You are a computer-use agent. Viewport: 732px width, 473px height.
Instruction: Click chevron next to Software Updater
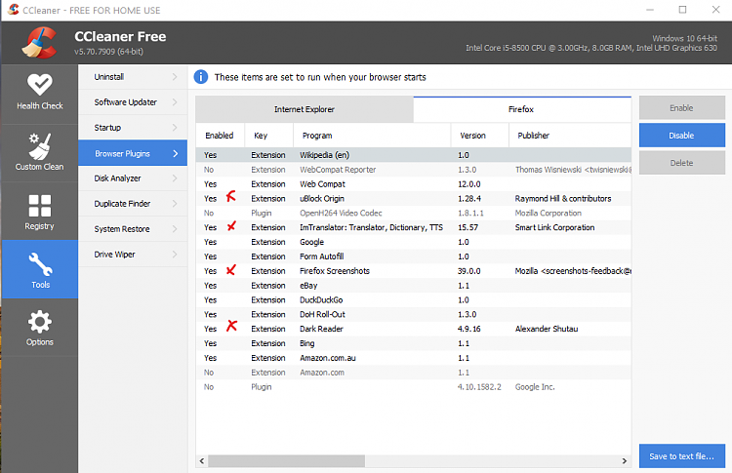coord(175,102)
